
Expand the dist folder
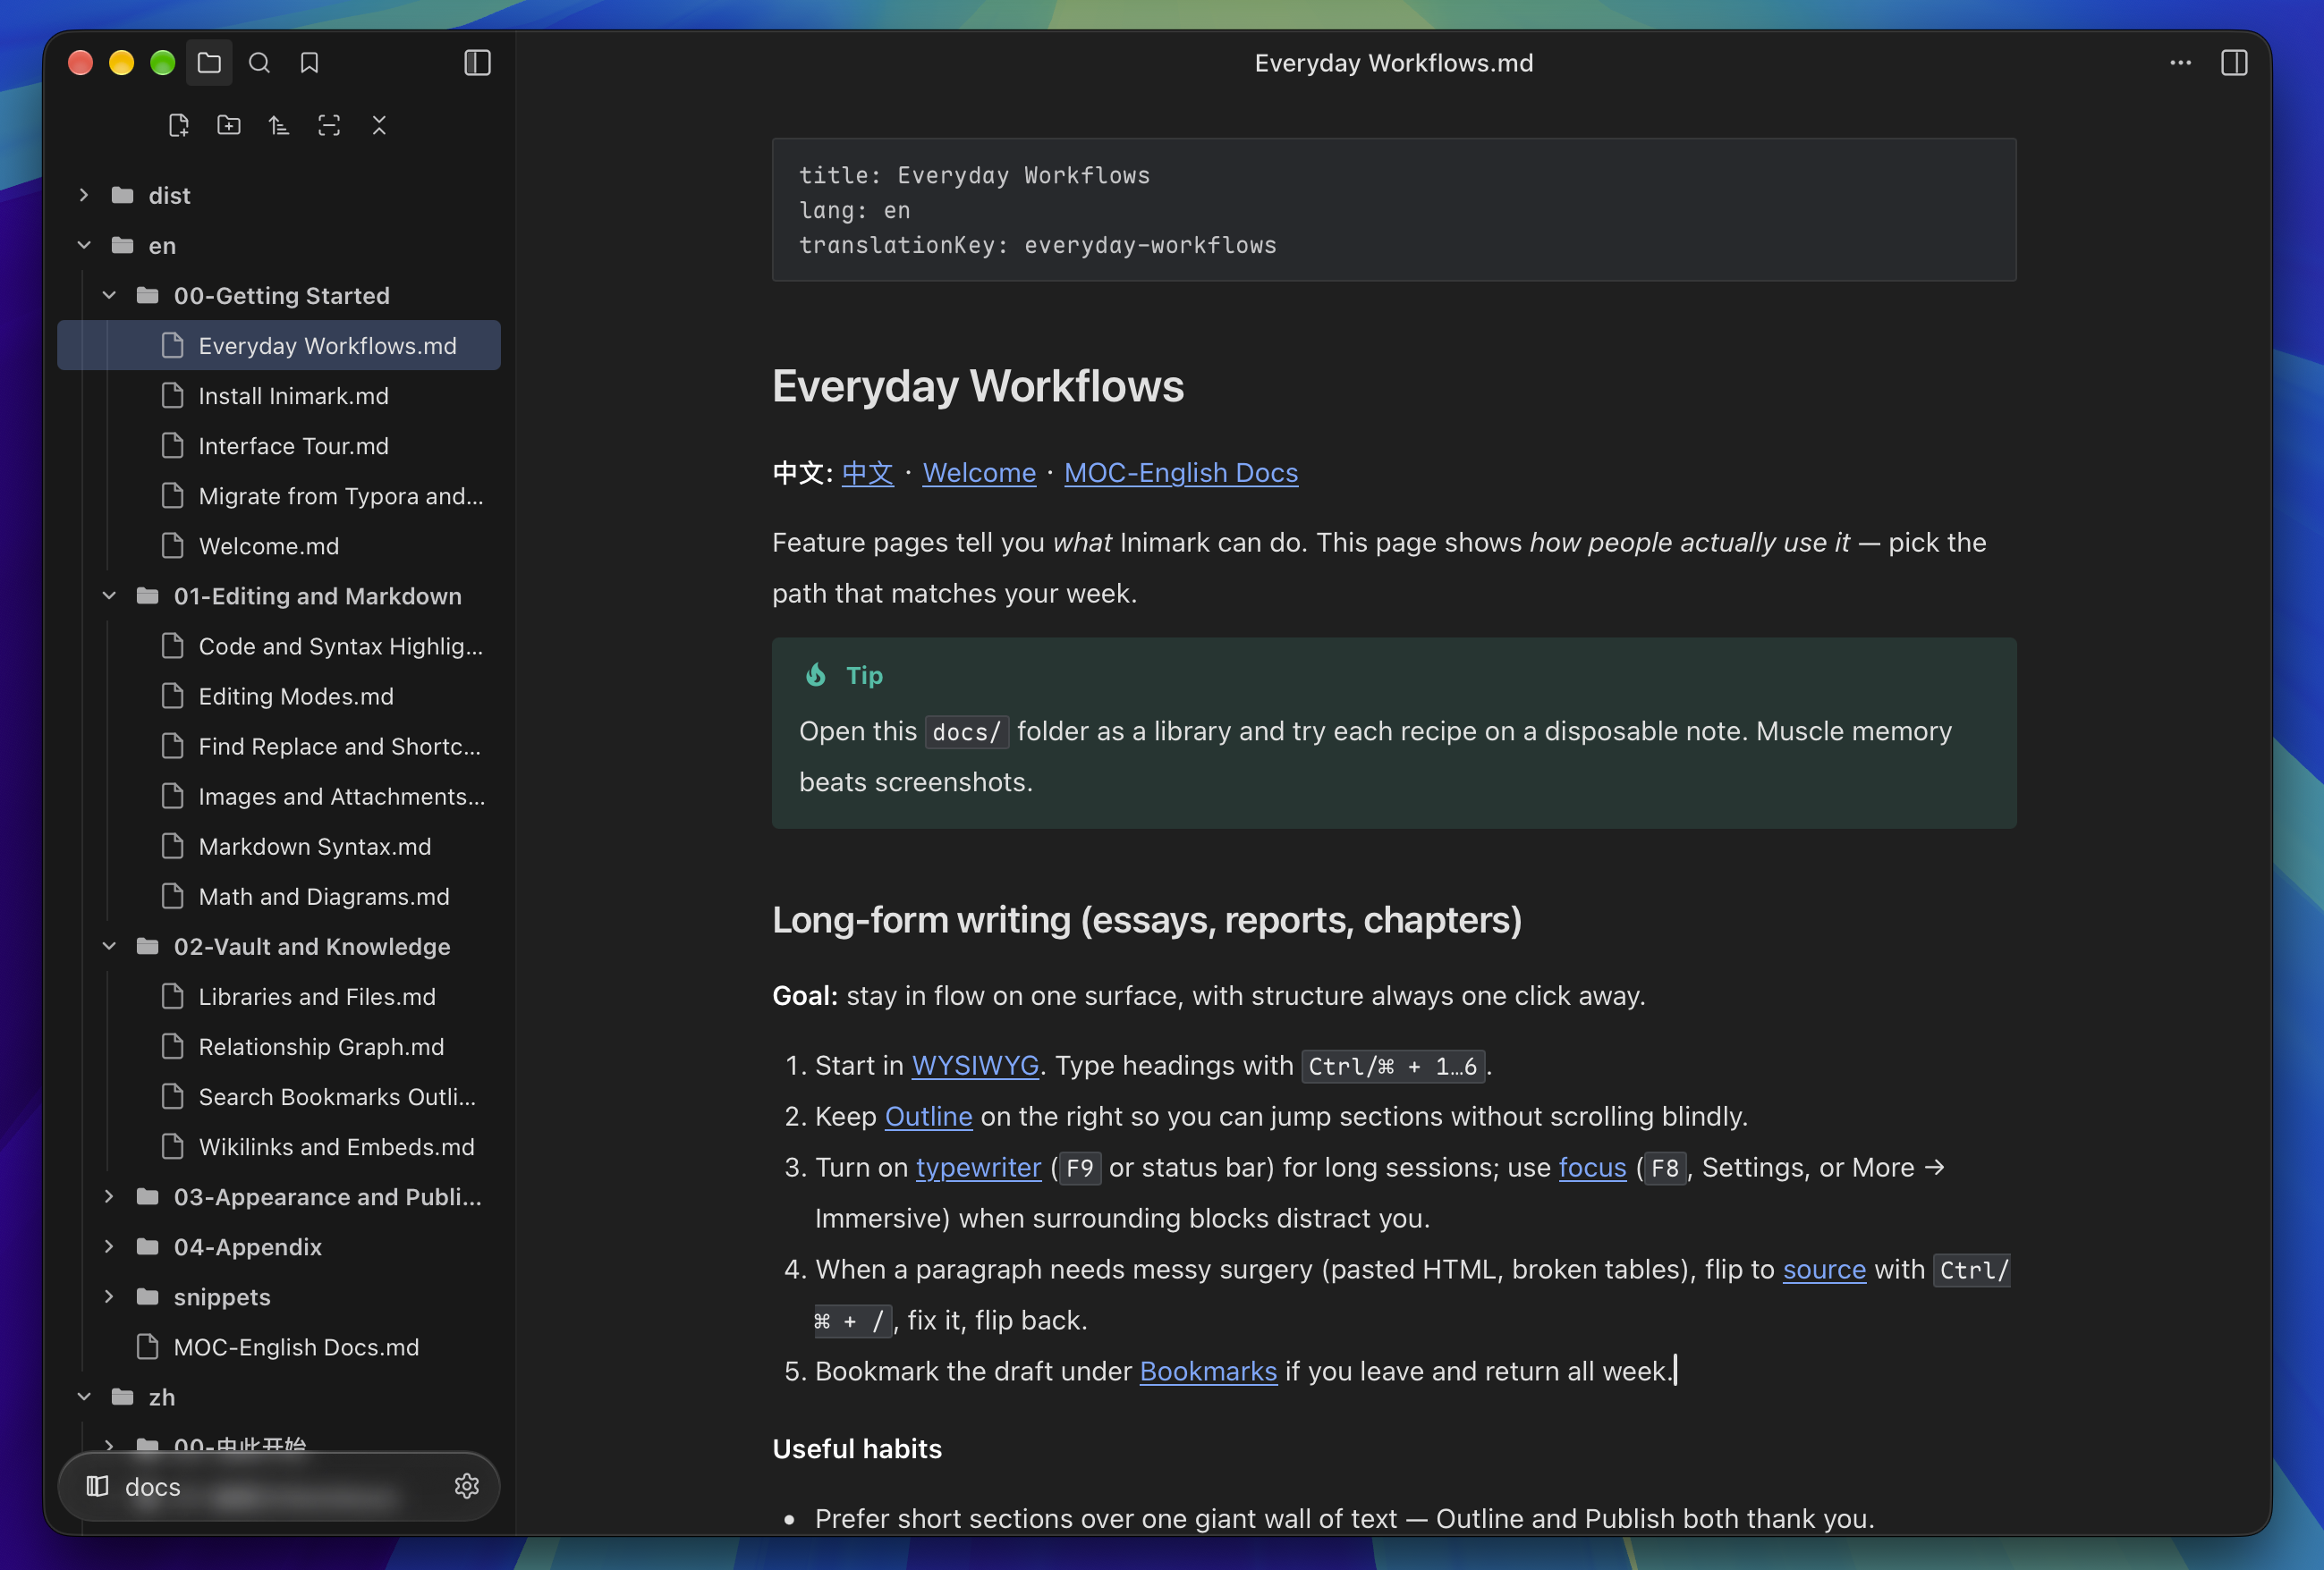coord(84,195)
